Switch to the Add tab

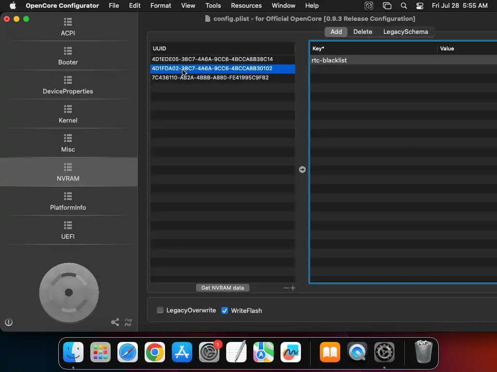coord(336,31)
